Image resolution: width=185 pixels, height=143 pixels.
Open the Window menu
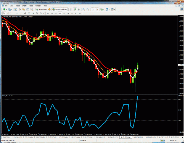point(38,6)
